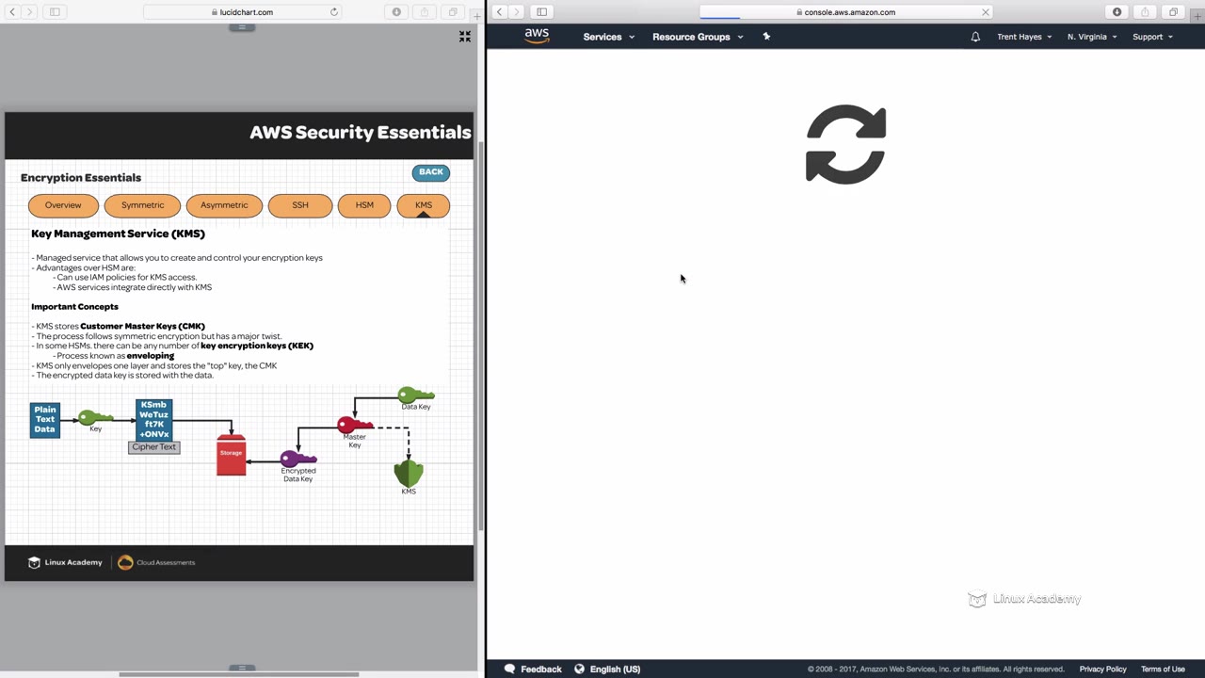Click the console.aws.amazon.com address bar
Screen dimensions: 1205x678
tap(846, 12)
